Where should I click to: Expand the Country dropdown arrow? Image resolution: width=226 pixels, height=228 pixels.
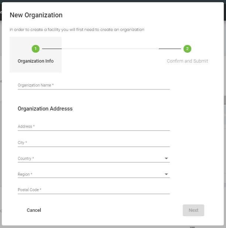[x=166, y=159]
